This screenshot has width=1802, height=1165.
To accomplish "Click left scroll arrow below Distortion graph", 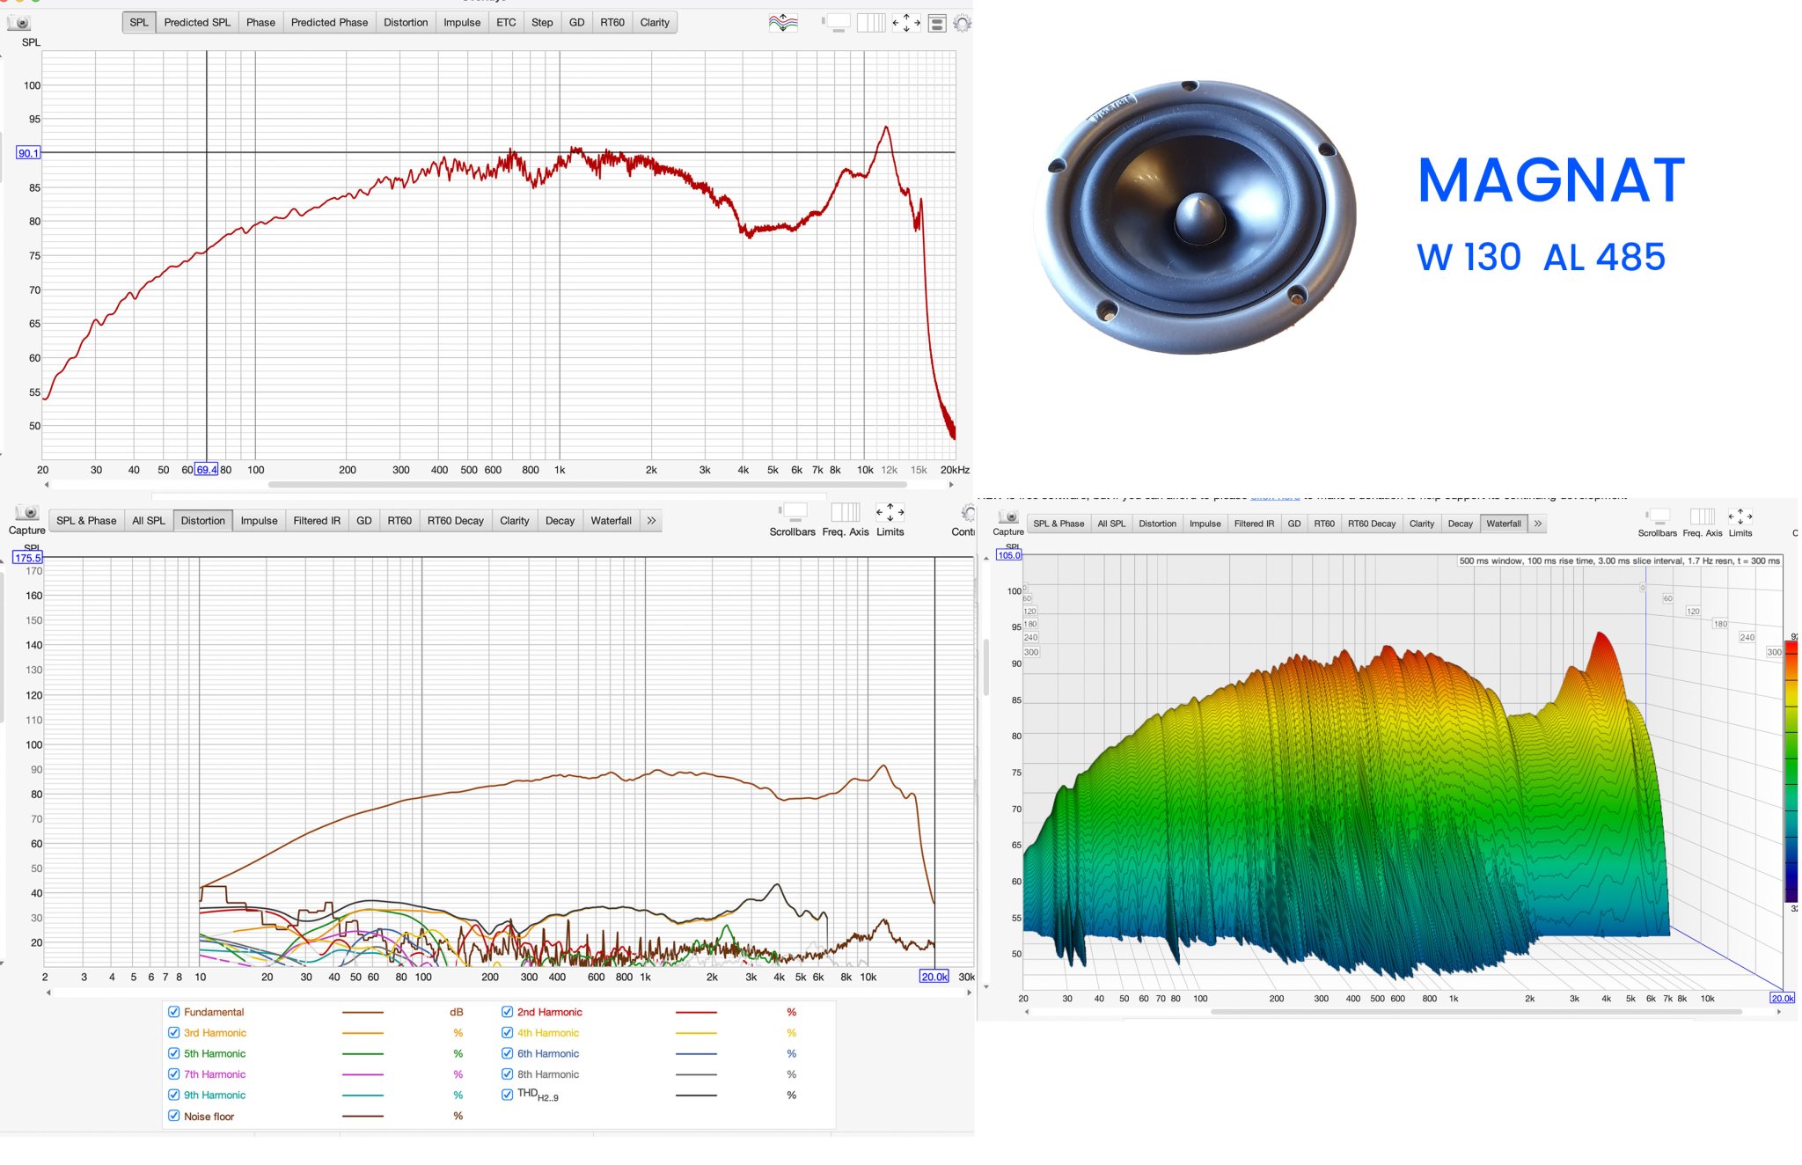I will pos(48,993).
